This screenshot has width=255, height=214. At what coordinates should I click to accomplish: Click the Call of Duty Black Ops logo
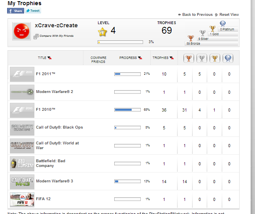pyautogui.click(x=22, y=128)
